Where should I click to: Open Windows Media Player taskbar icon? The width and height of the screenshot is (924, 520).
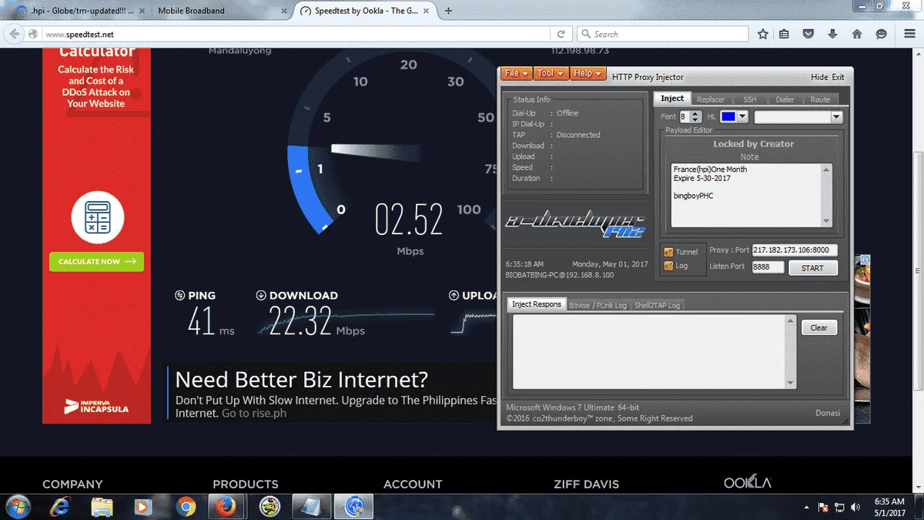click(x=142, y=507)
